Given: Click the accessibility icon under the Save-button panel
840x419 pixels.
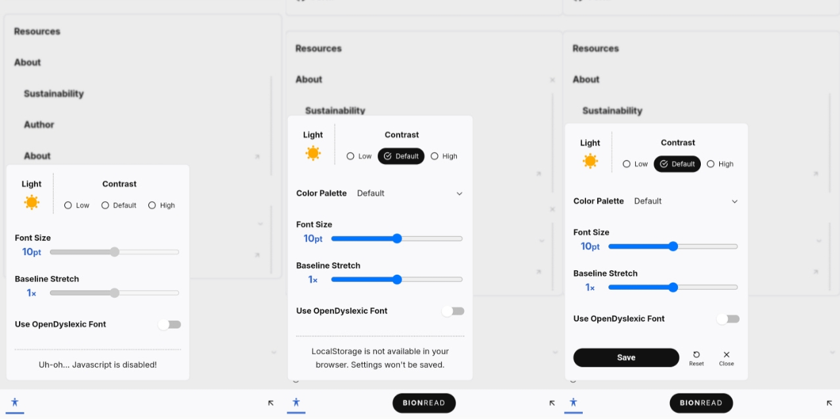Looking at the screenshot, I should [x=574, y=403].
